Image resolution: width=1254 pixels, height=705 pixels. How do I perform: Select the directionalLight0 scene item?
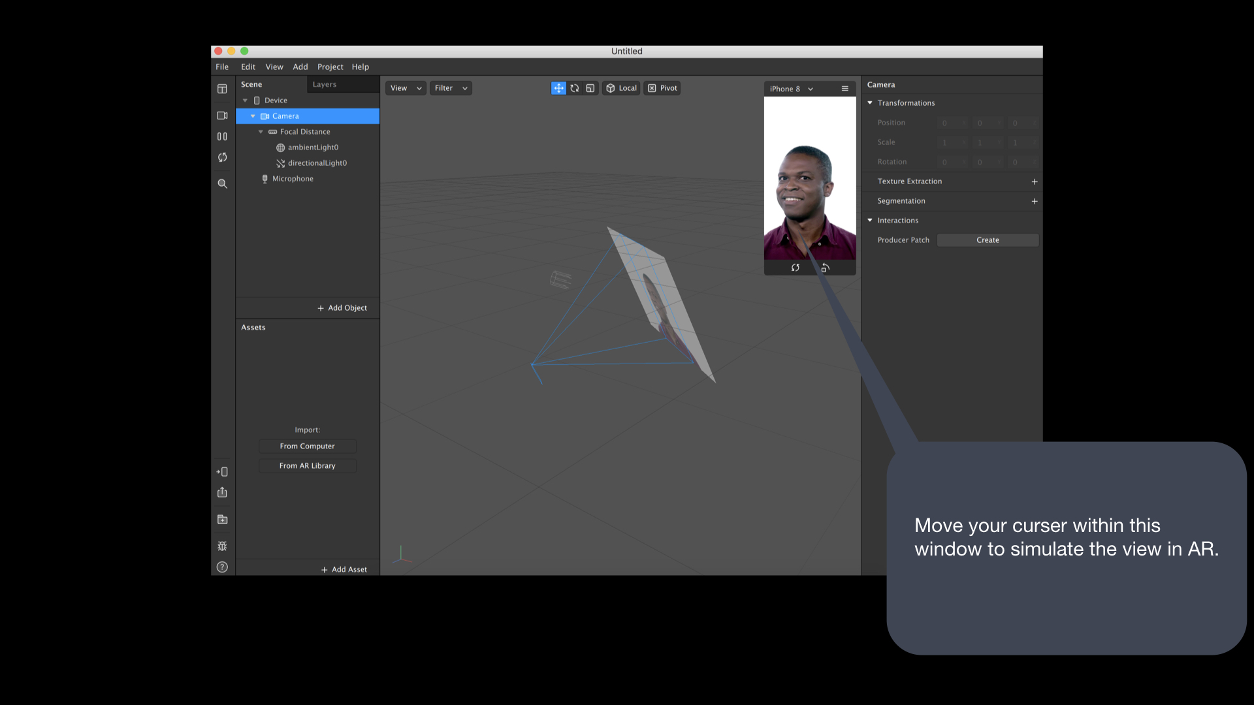[317, 163]
